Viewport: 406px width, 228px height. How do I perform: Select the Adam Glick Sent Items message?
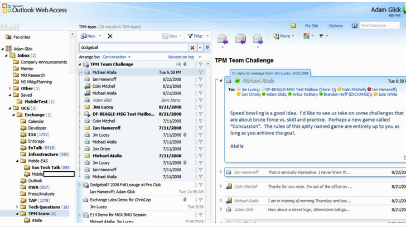coord(142,100)
